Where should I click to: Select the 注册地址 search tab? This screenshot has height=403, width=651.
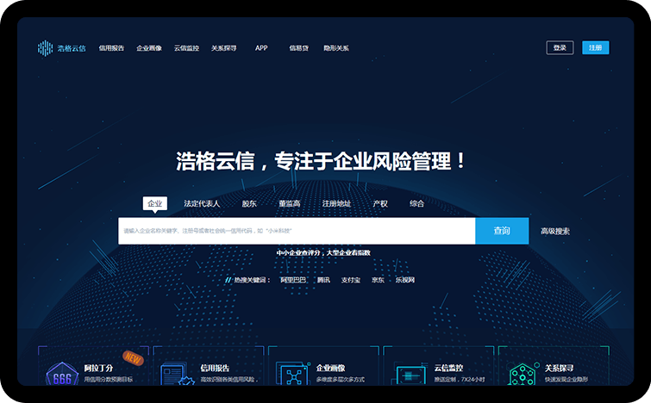coord(336,203)
